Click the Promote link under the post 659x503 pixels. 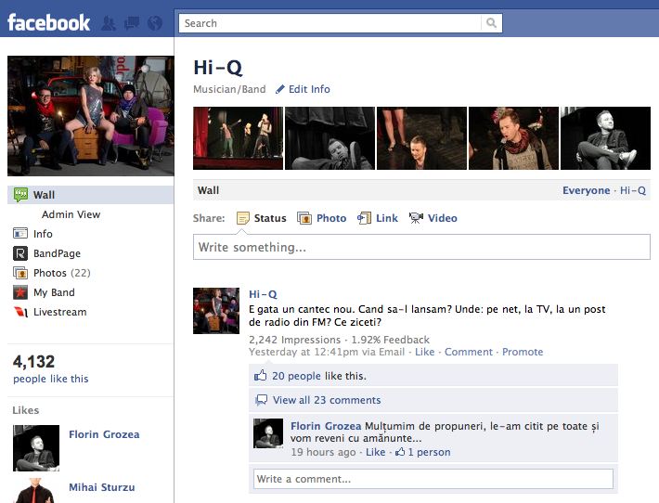(x=523, y=352)
